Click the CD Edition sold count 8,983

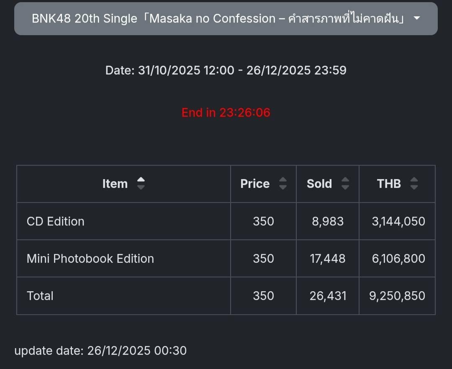coord(328,221)
